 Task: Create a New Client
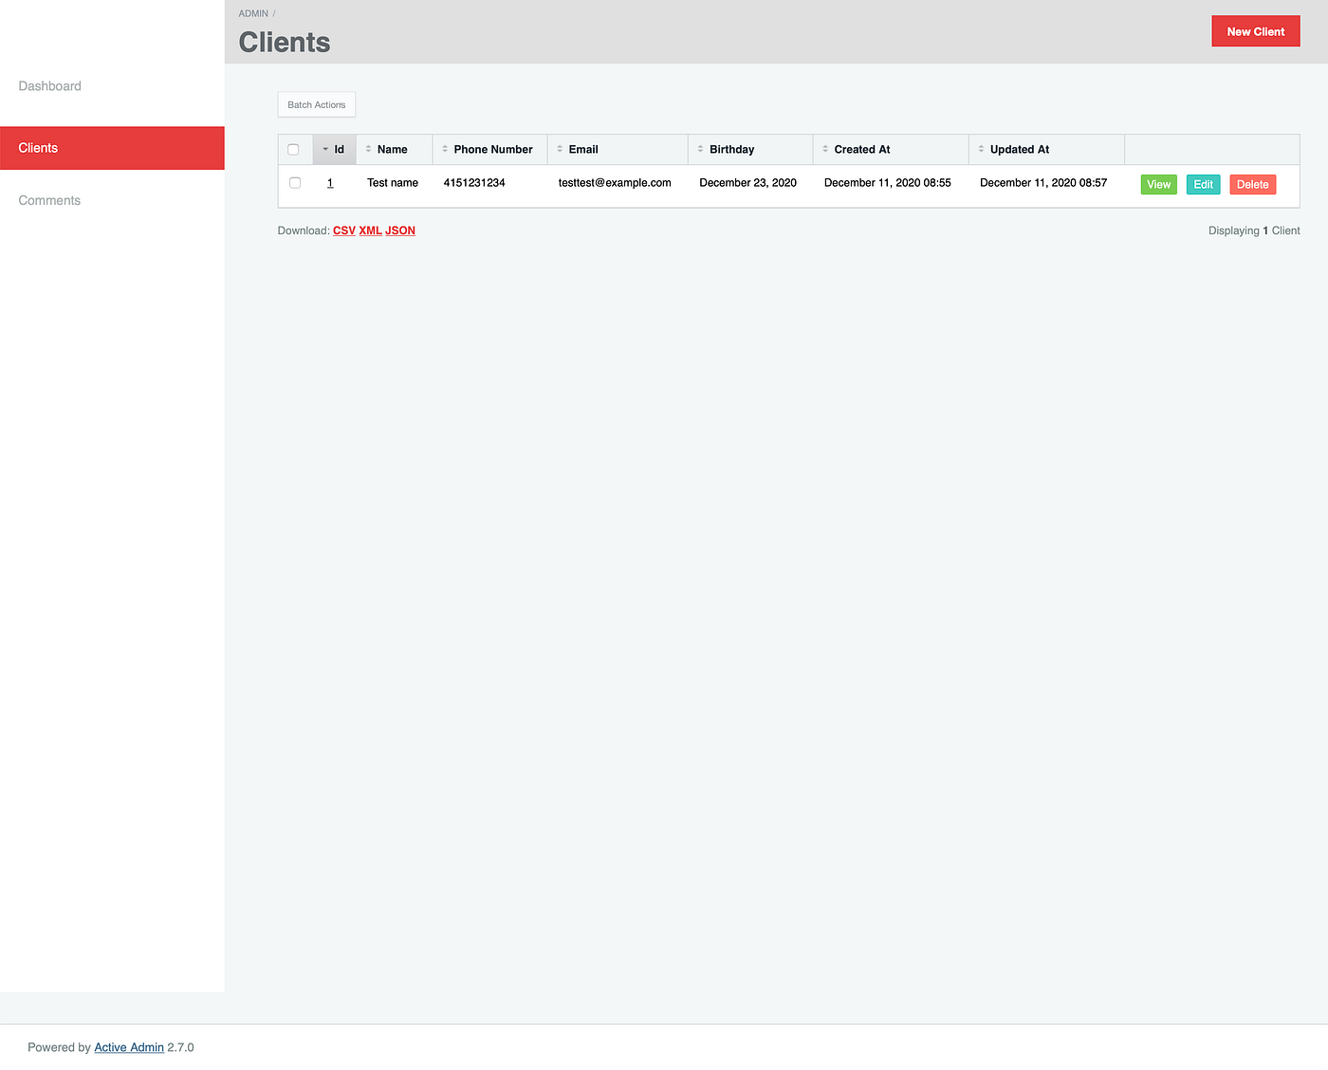[1255, 30]
